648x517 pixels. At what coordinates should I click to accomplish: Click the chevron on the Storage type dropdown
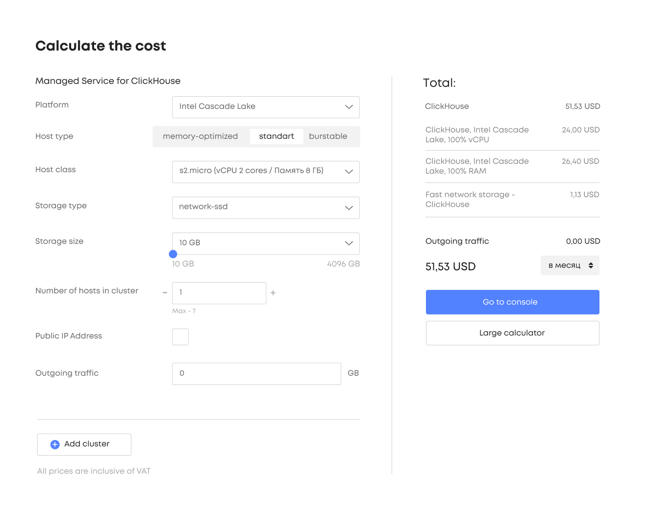349,207
